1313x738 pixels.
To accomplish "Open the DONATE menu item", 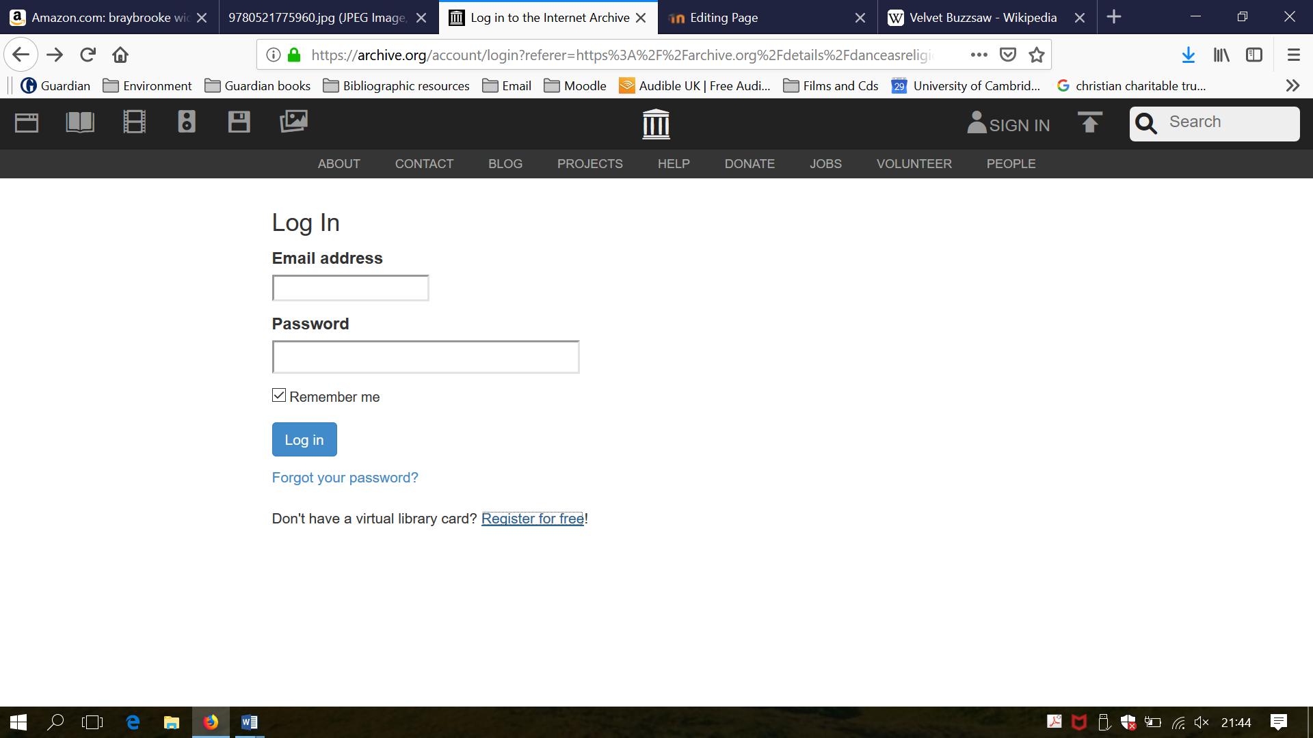I will click(x=750, y=164).
